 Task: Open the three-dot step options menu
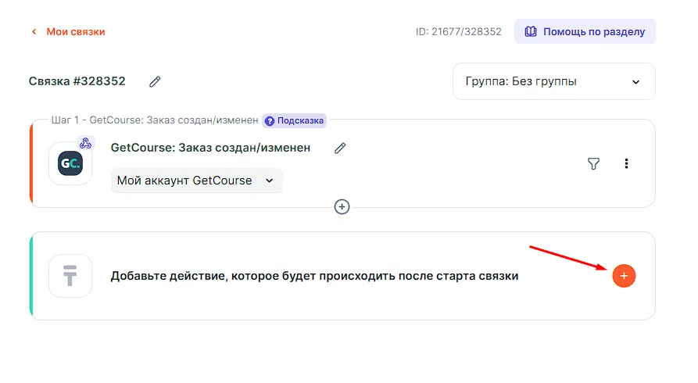pyautogui.click(x=626, y=163)
